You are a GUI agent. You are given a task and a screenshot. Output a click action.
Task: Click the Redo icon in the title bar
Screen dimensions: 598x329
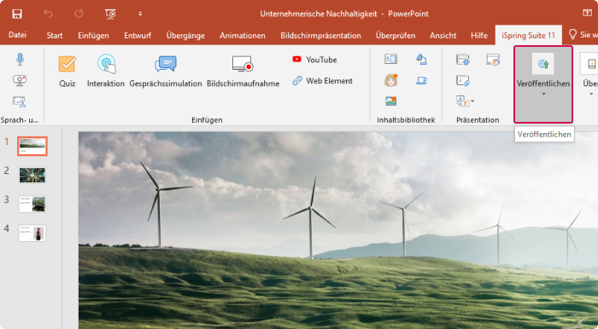click(79, 14)
